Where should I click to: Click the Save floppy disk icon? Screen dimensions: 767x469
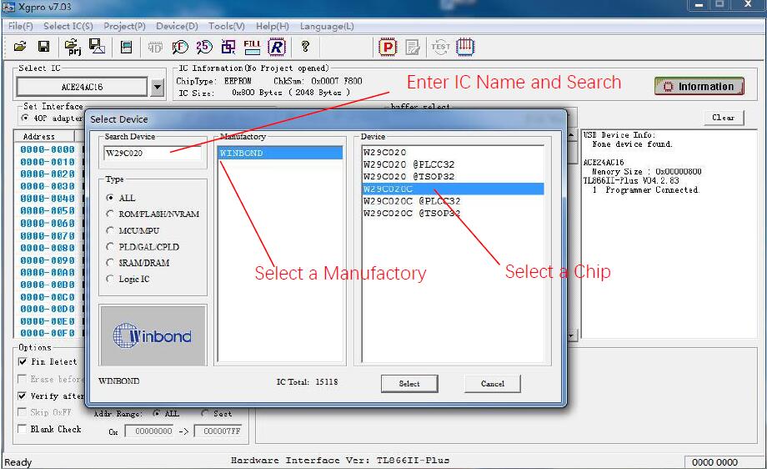tap(43, 47)
